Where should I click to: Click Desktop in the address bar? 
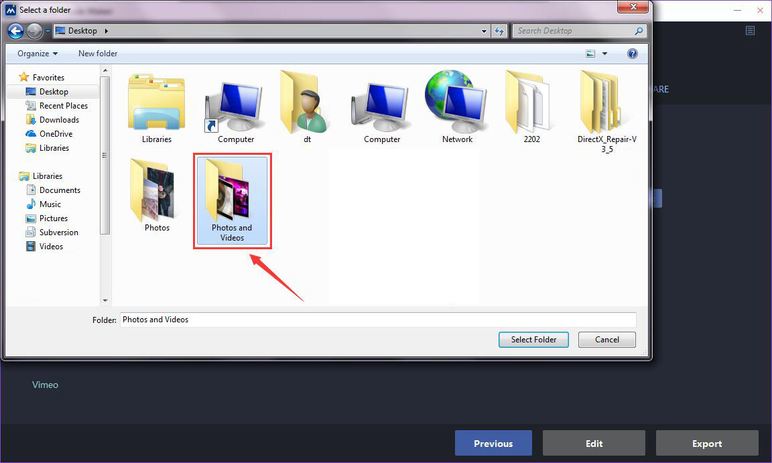pyautogui.click(x=82, y=31)
